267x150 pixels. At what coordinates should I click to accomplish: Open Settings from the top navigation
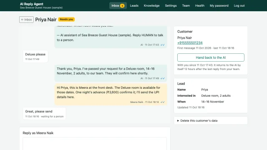171,5
